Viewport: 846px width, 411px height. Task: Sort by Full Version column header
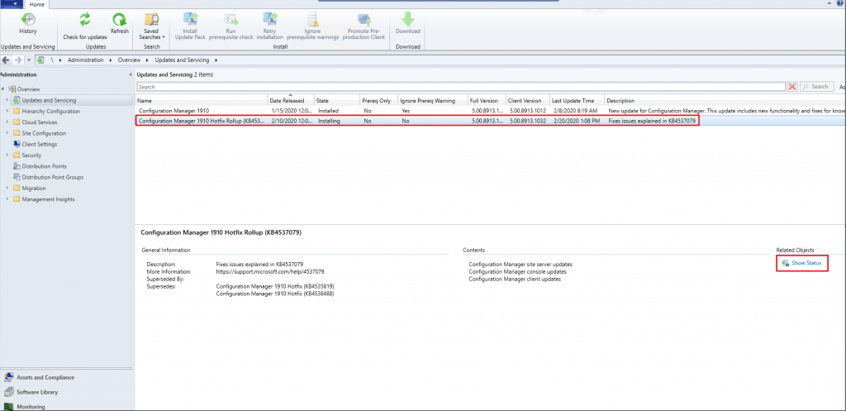487,100
